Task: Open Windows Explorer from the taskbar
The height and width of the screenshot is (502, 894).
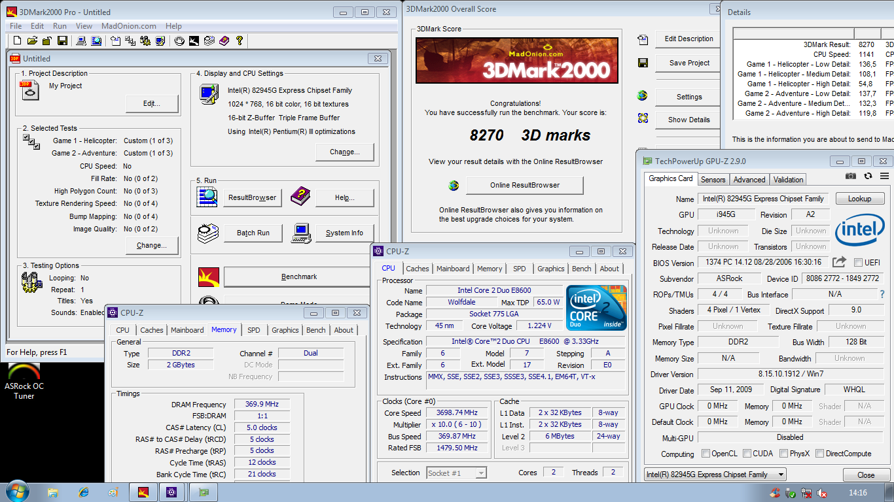Action: click(x=54, y=492)
